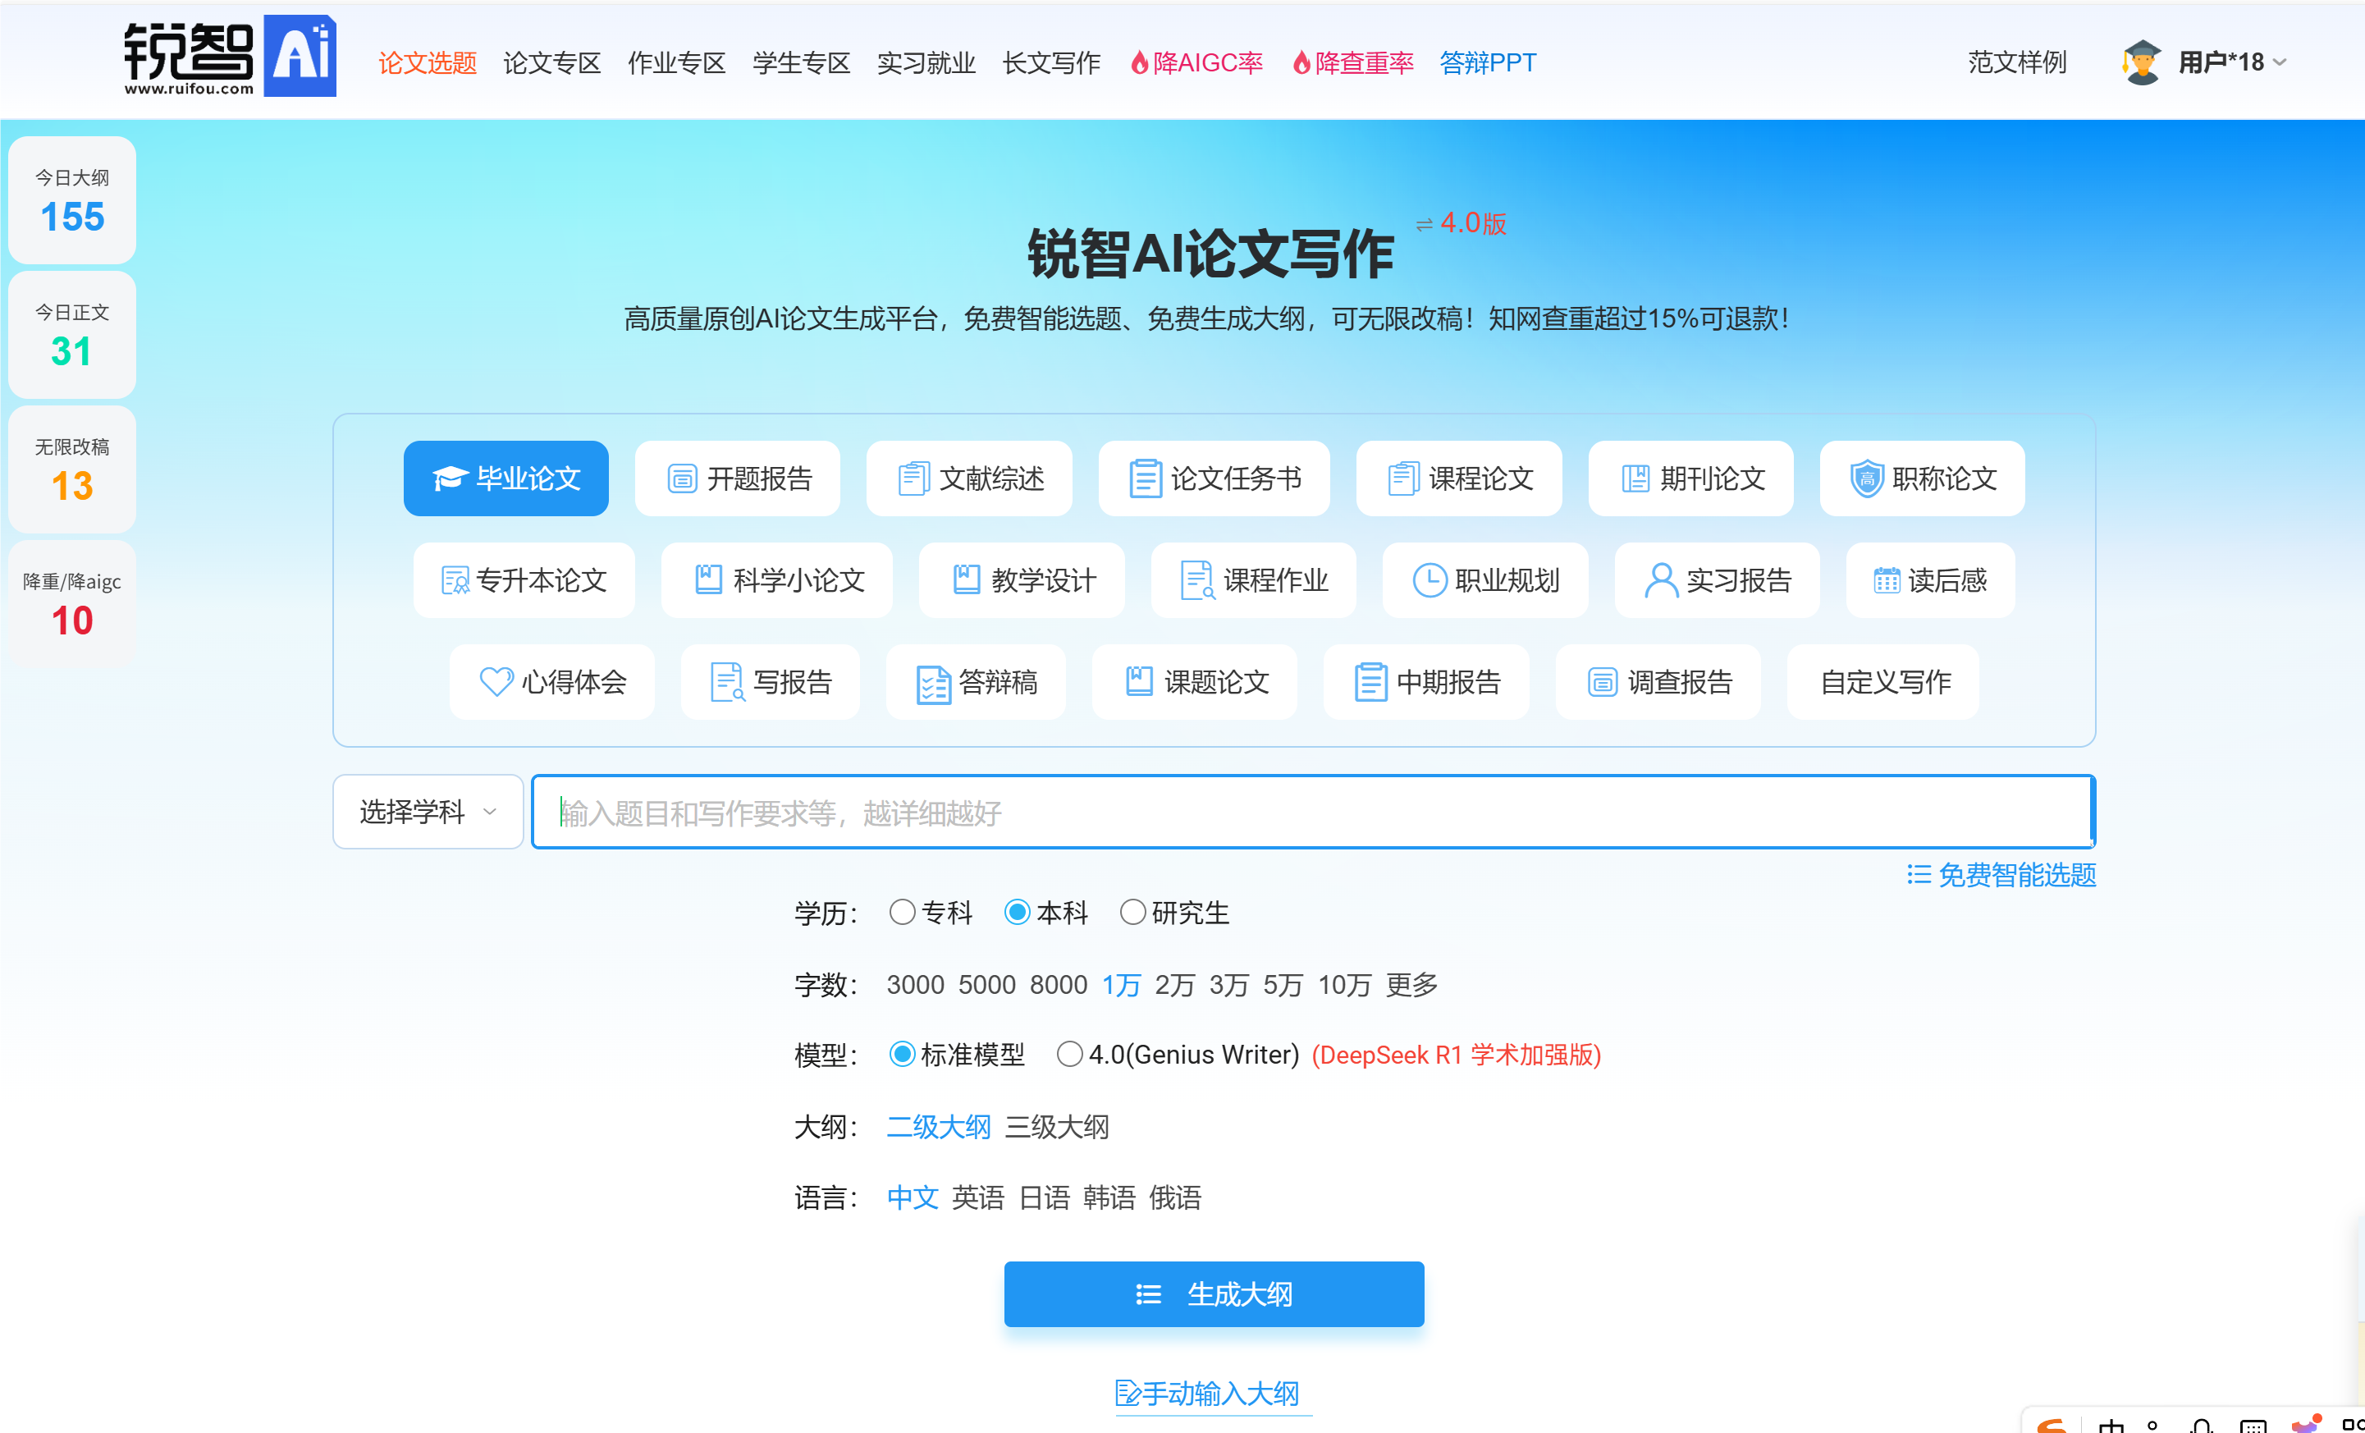Select the 4.0(Genius Writer) model radio button
This screenshot has height=1433, width=2365.
[x=1069, y=1055]
